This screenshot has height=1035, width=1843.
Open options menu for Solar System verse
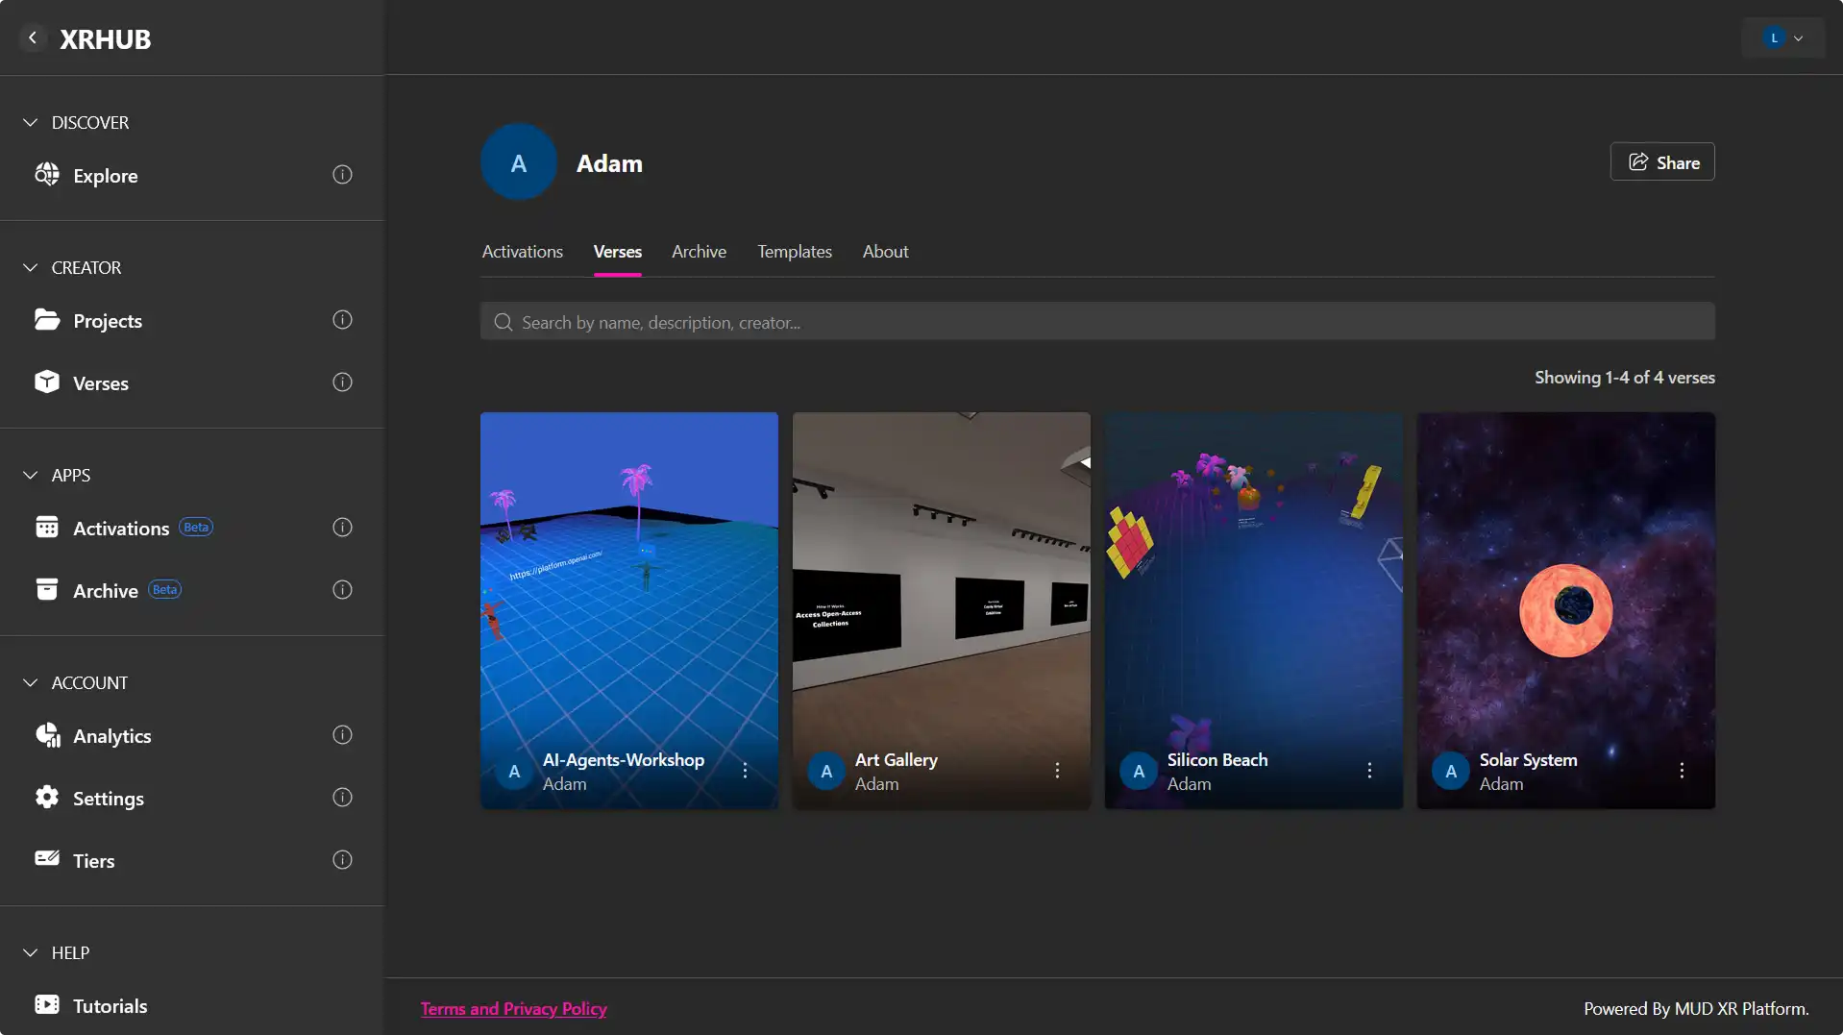click(1682, 771)
